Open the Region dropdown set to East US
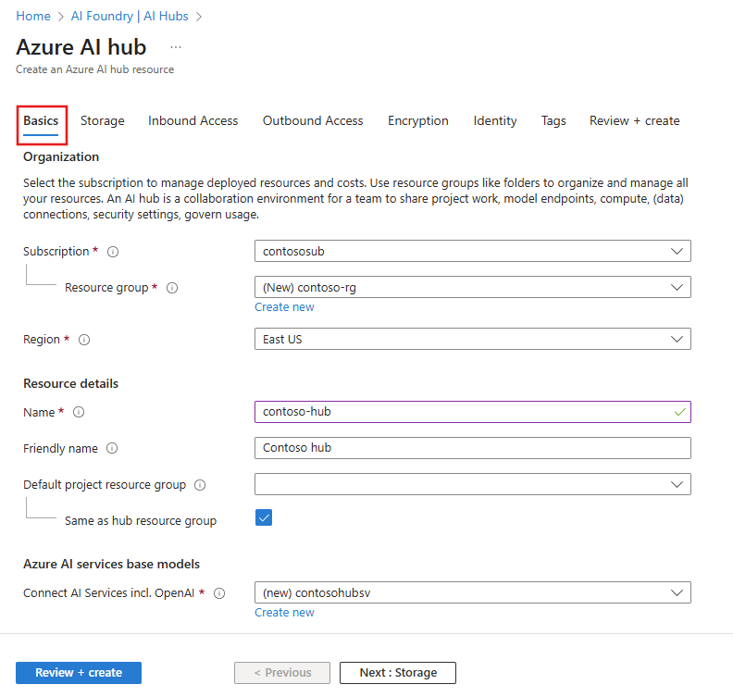This screenshot has height=697, width=733. click(472, 340)
